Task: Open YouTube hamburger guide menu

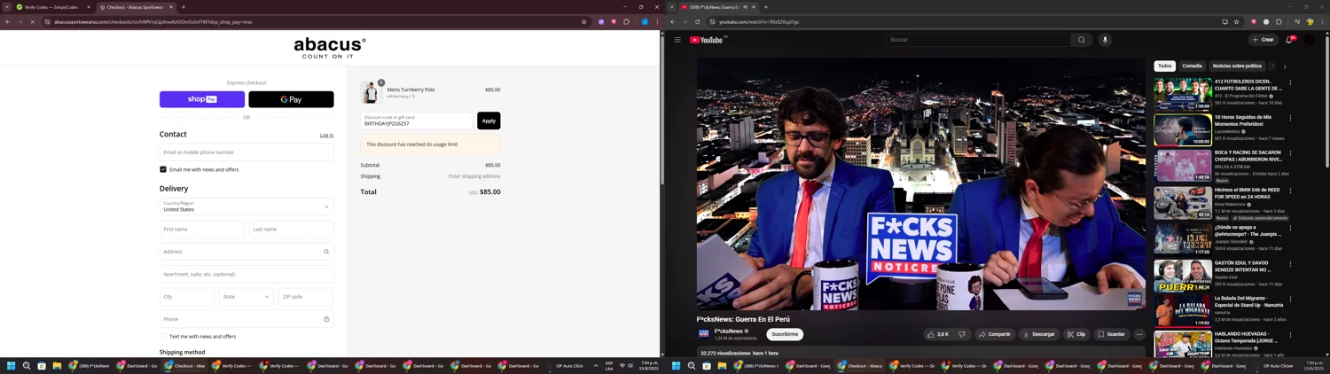Action: tap(677, 40)
